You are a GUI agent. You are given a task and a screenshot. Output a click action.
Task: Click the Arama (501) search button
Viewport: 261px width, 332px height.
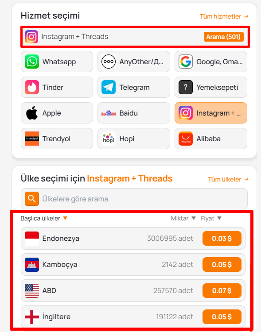(x=224, y=37)
